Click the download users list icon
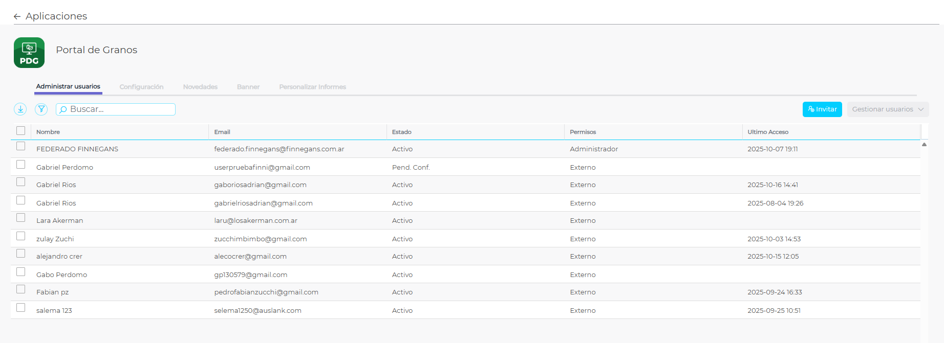Image resolution: width=944 pixels, height=343 pixels. point(20,109)
